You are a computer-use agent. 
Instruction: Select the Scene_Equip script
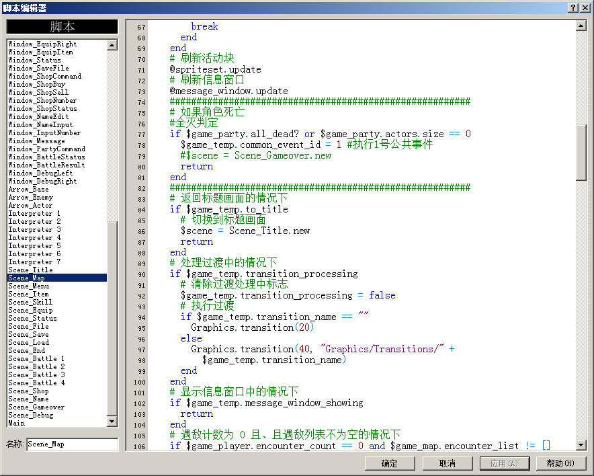(x=57, y=310)
